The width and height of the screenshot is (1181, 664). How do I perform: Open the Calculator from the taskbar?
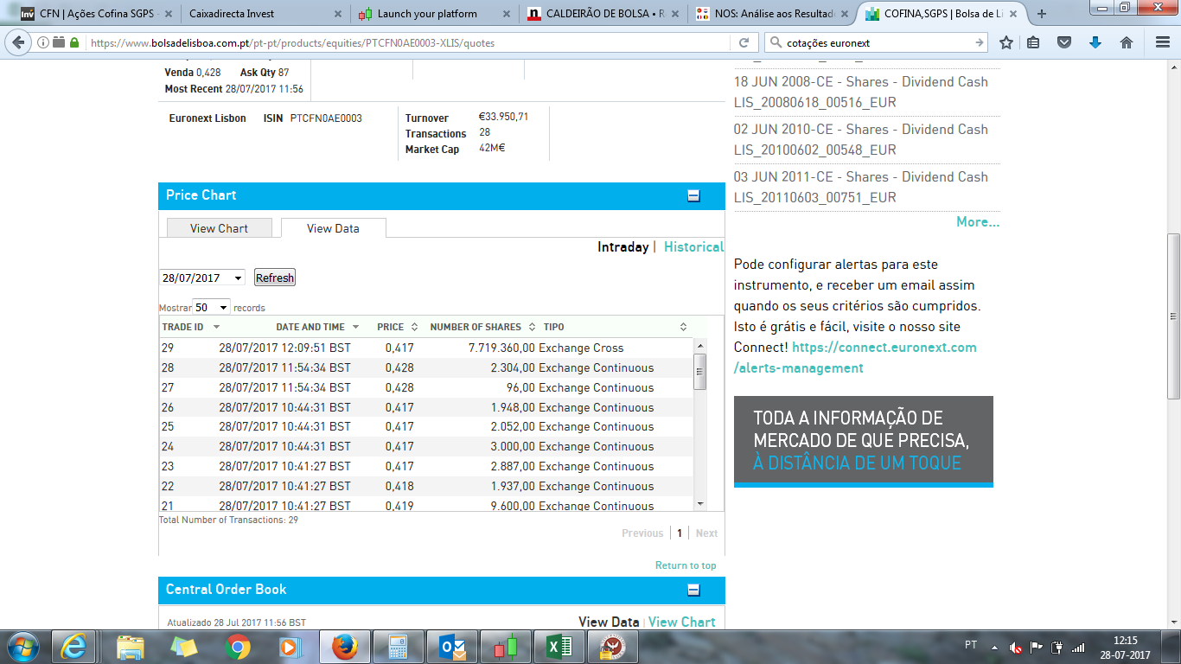tap(398, 646)
